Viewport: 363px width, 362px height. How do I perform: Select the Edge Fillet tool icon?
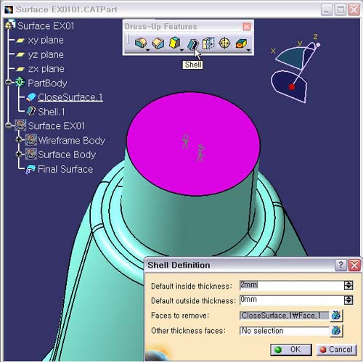(x=141, y=44)
